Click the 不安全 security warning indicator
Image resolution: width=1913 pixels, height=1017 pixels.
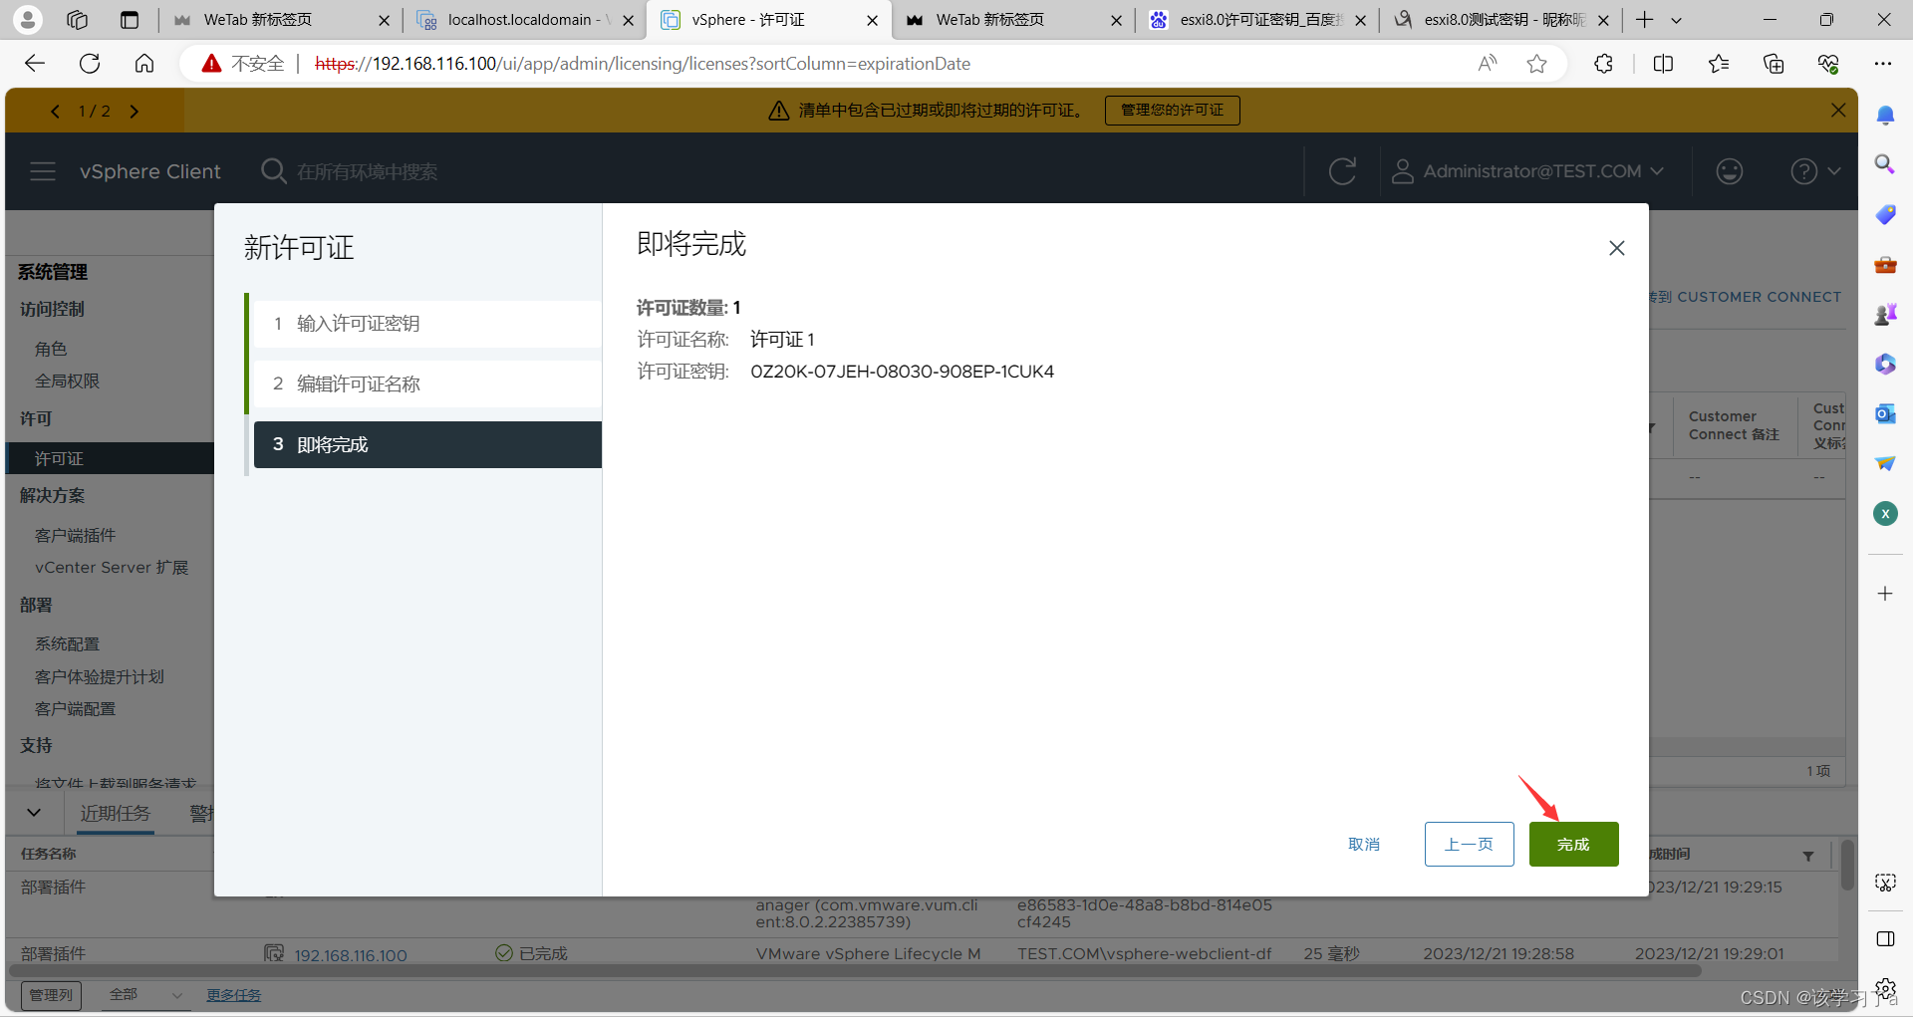[x=243, y=64]
